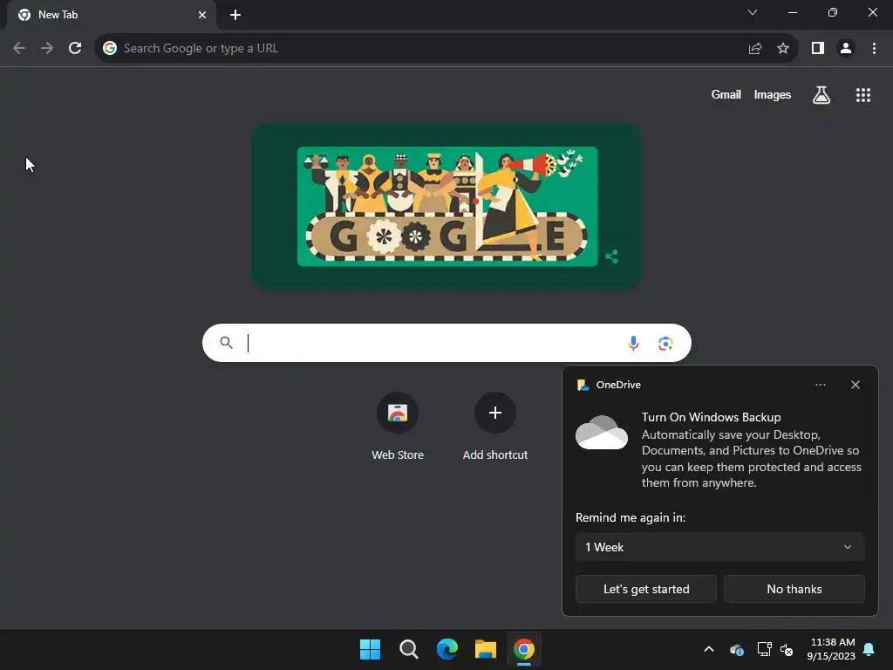
Task: Open taskbar Search
Action: click(x=409, y=649)
